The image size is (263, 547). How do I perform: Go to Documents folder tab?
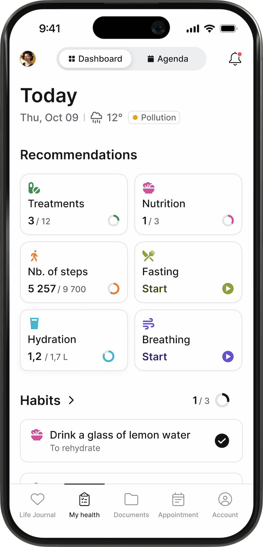point(131,499)
